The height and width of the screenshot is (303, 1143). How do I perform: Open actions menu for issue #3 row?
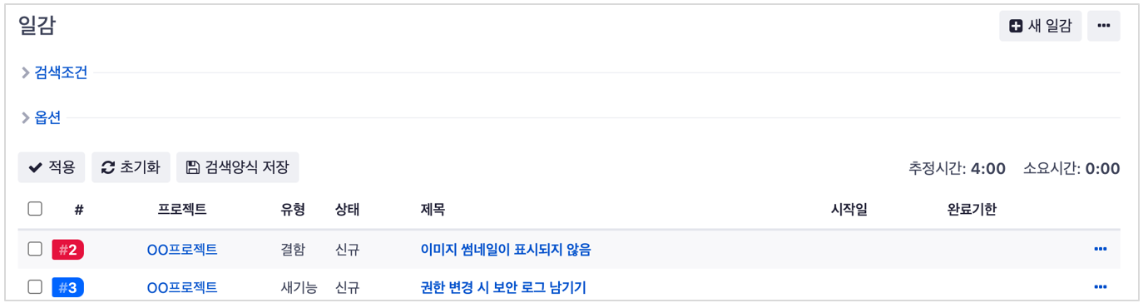1101,287
